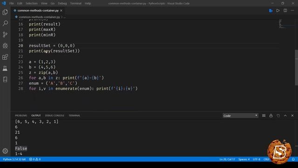Open More Actions ellipsis in editor toolbar
This screenshot has height=168, width=298.
click(x=292, y=10)
